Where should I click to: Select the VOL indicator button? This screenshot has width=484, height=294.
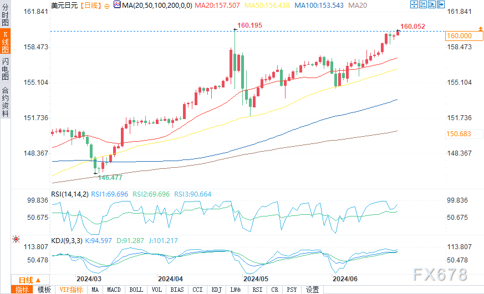[x=157, y=290]
